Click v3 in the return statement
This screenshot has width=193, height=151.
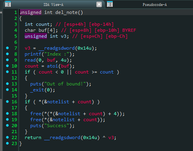(x=111, y=137)
